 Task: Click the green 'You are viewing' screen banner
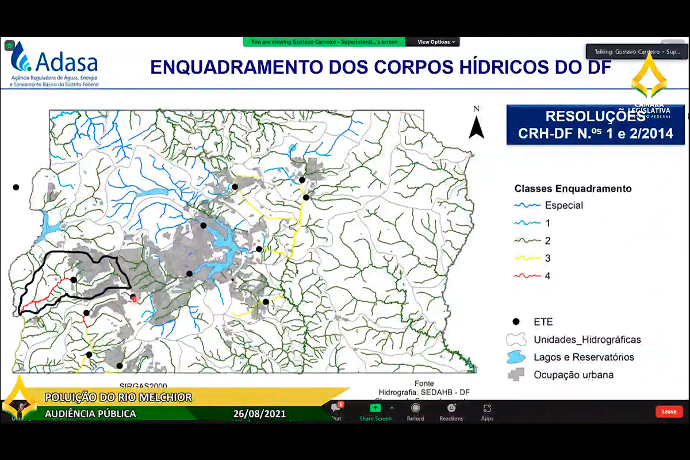pos(324,42)
